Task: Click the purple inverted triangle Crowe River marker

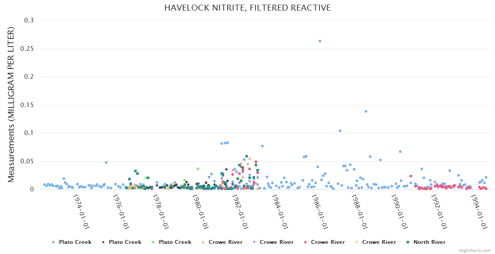Action: click(x=254, y=242)
